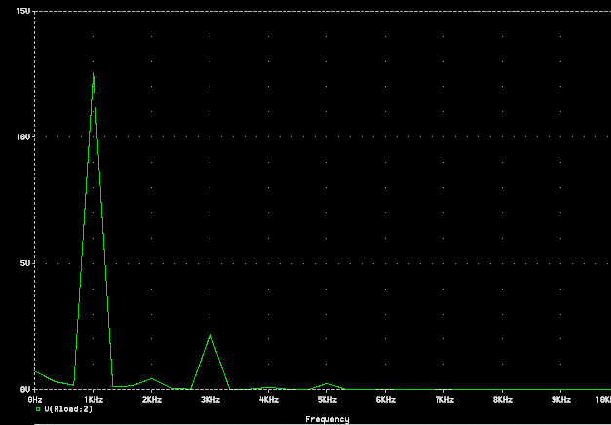
Task: Click the 3KHz x-axis tick label
Action: tap(210, 400)
